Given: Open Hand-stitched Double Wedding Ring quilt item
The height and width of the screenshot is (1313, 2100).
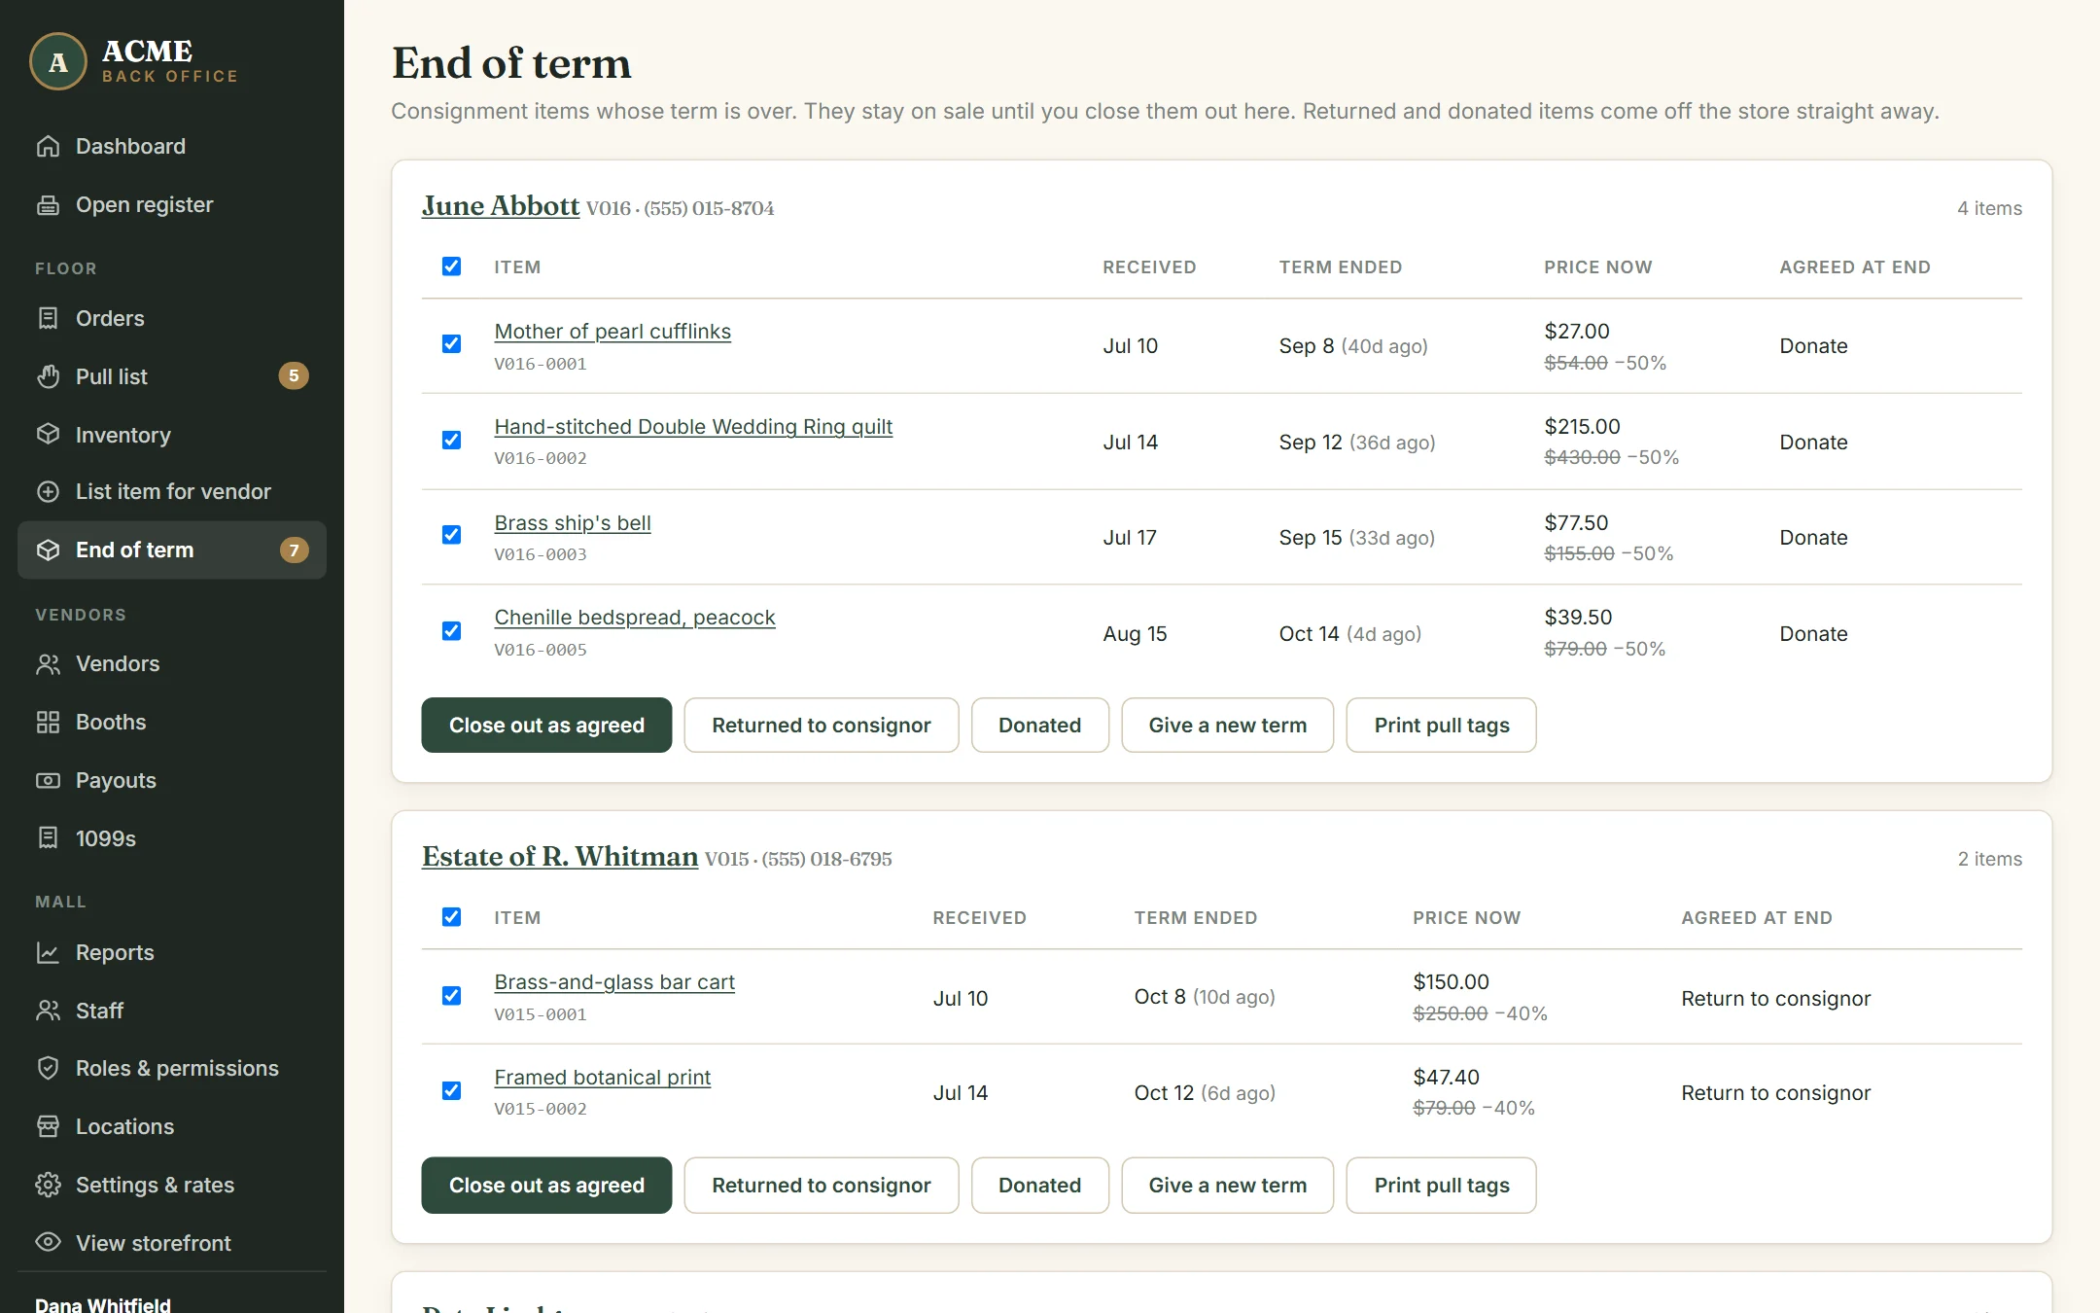Looking at the screenshot, I should click(693, 426).
